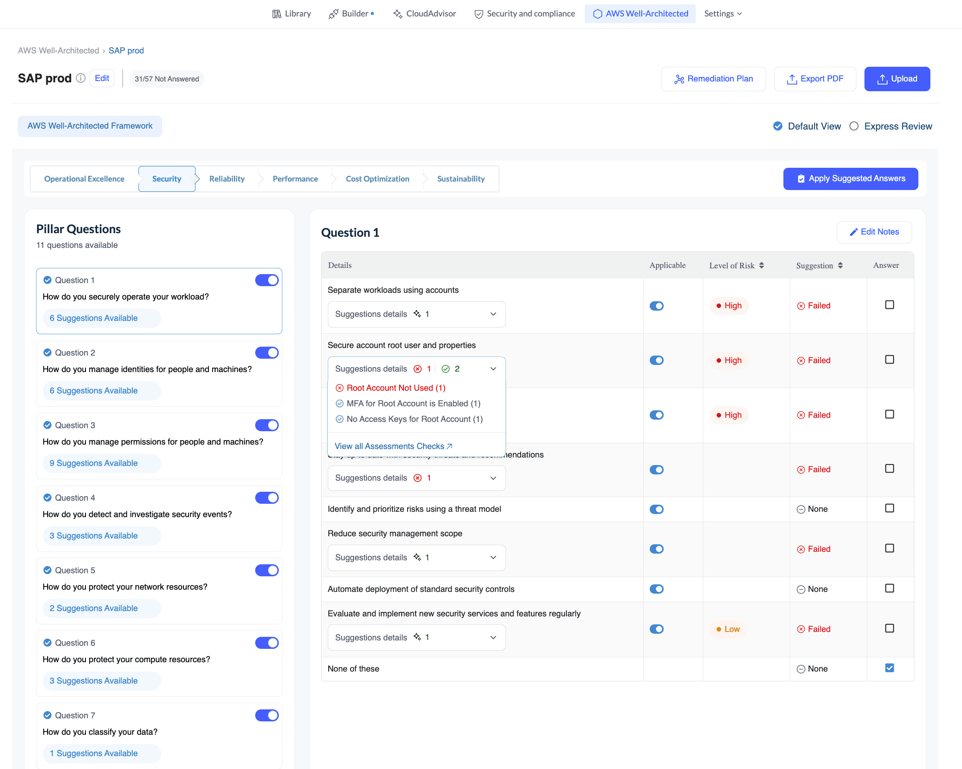Toggle Question 6 switch in pillar list
This screenshot has width=962, height=769.
pyautogui.click(x=267, y=643)
